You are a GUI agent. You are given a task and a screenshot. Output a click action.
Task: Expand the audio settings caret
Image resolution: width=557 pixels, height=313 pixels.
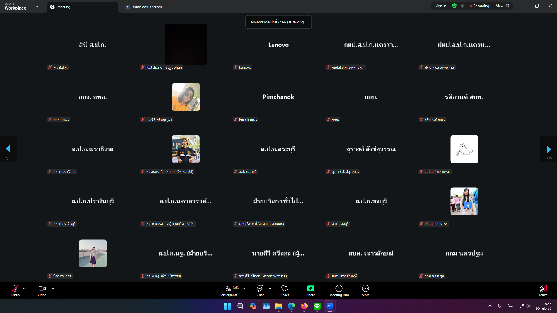coord(24,288)
